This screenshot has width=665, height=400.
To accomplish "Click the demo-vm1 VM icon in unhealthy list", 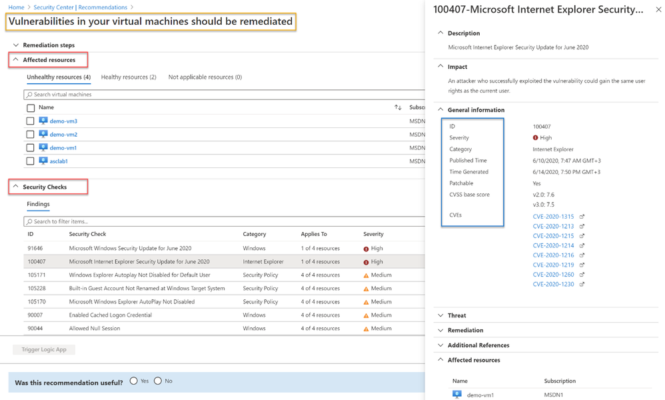I will (43, 147).
